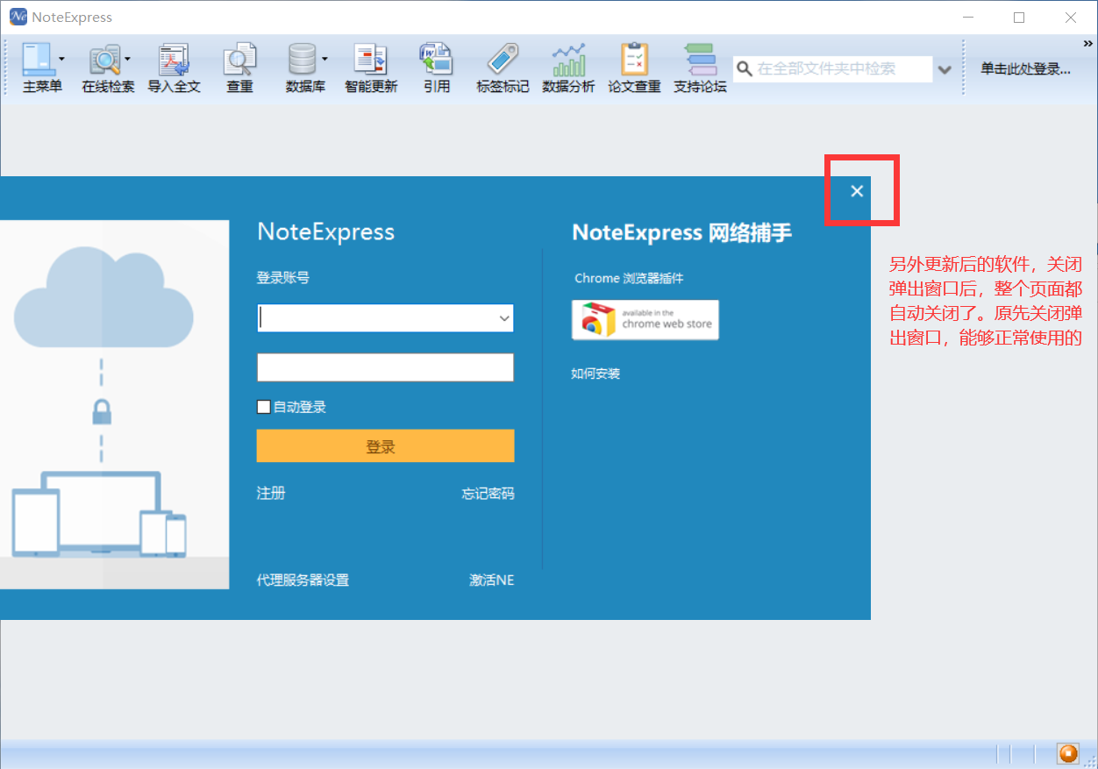Image resolution: width=1098 pixels, height=769 pixels.
Task: Click the 导入全文 import full text icon
Action: (x=174, y=59)
